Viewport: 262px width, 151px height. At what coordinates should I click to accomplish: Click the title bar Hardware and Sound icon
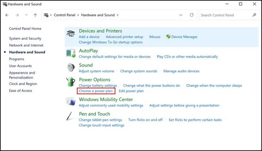5,4
